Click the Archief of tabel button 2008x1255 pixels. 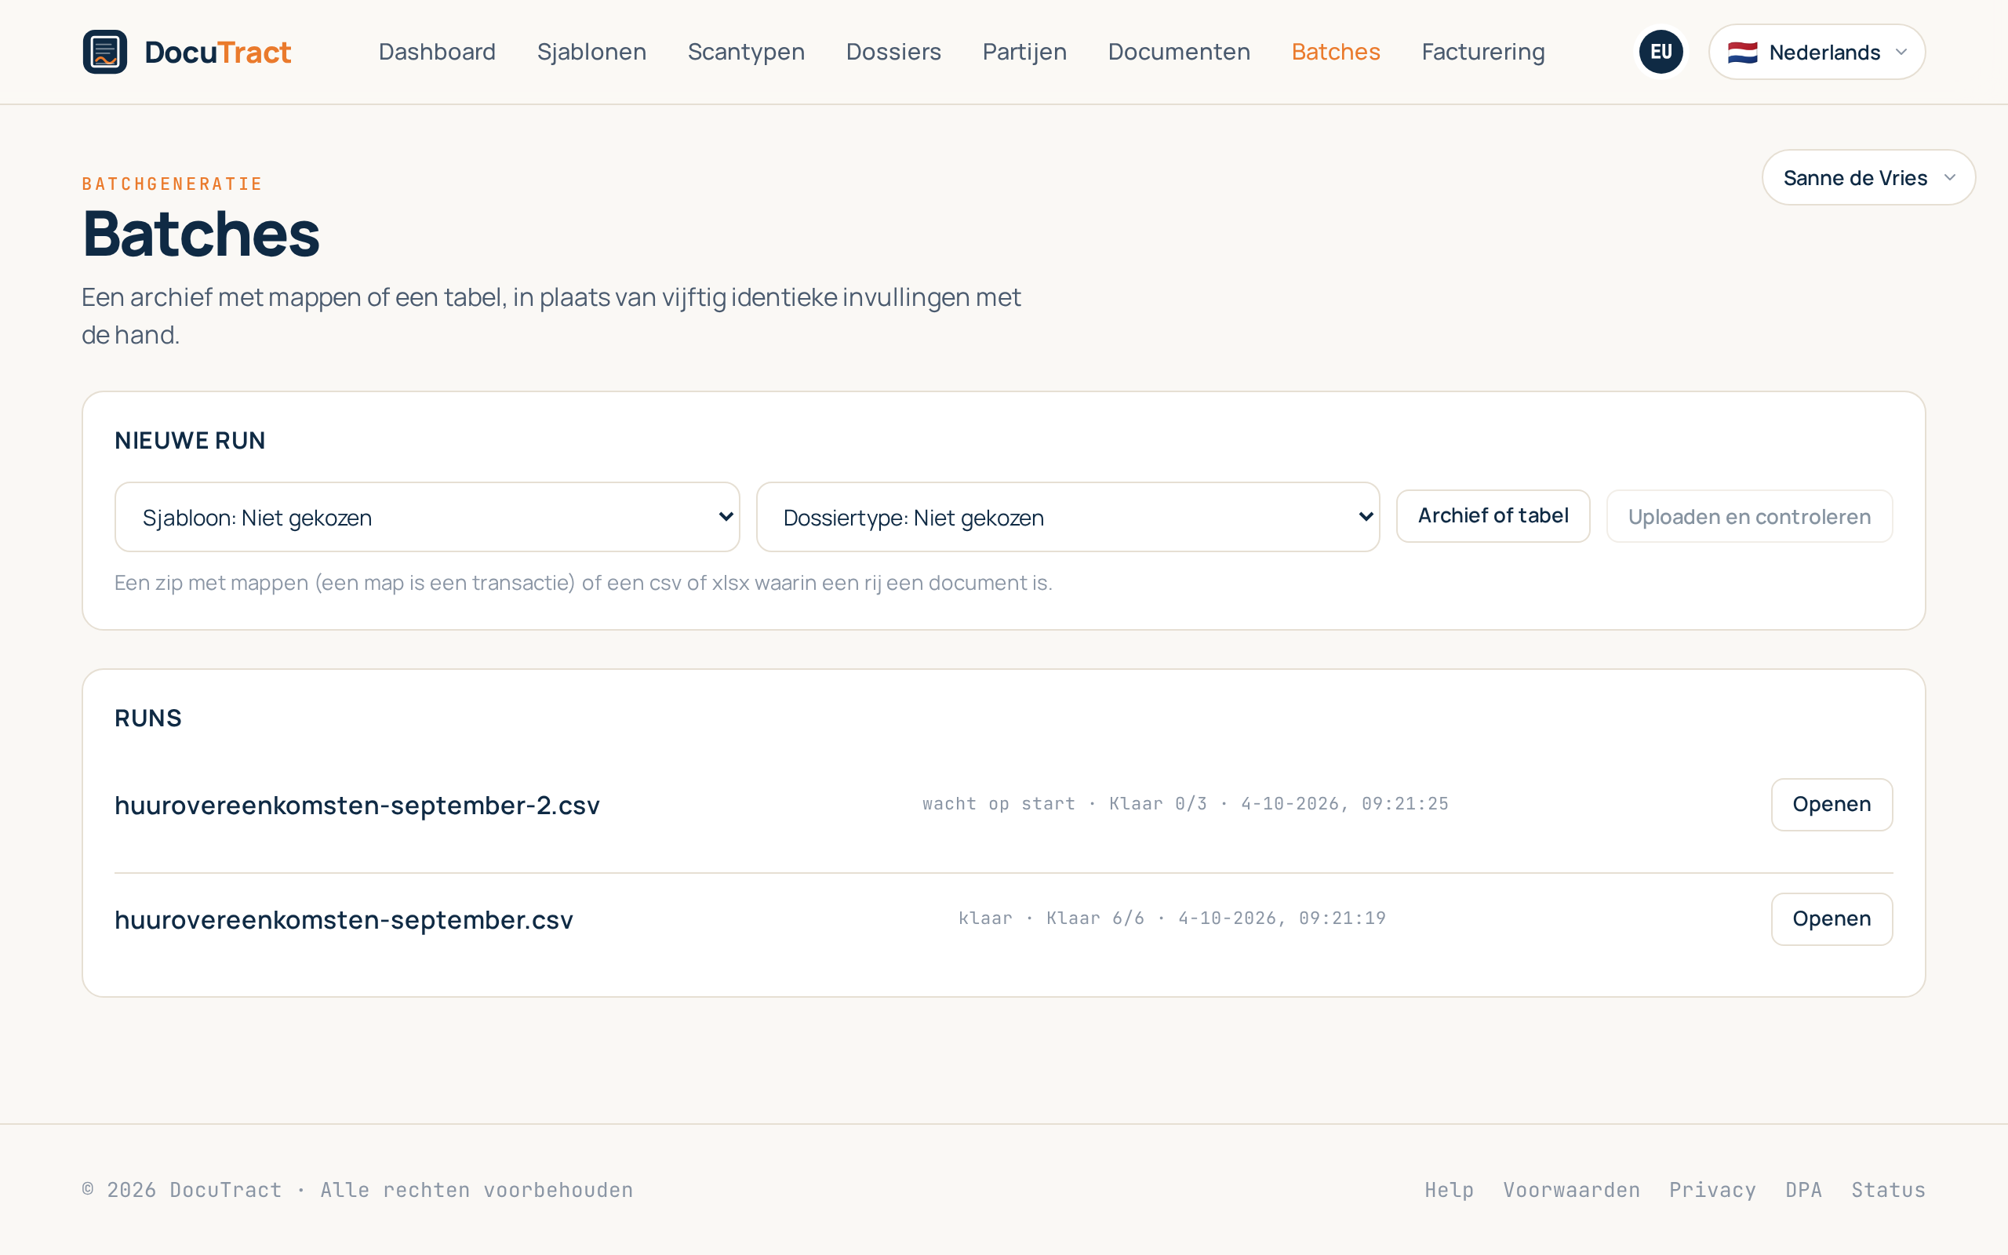(x=1493, y=516)
